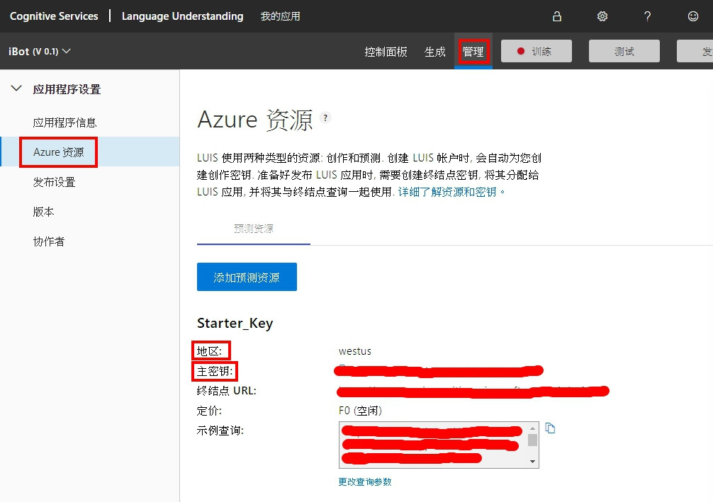Click help tooltip beside Azure 资源 title
Screen dimensions: 713x502
(x=325, y=118)
